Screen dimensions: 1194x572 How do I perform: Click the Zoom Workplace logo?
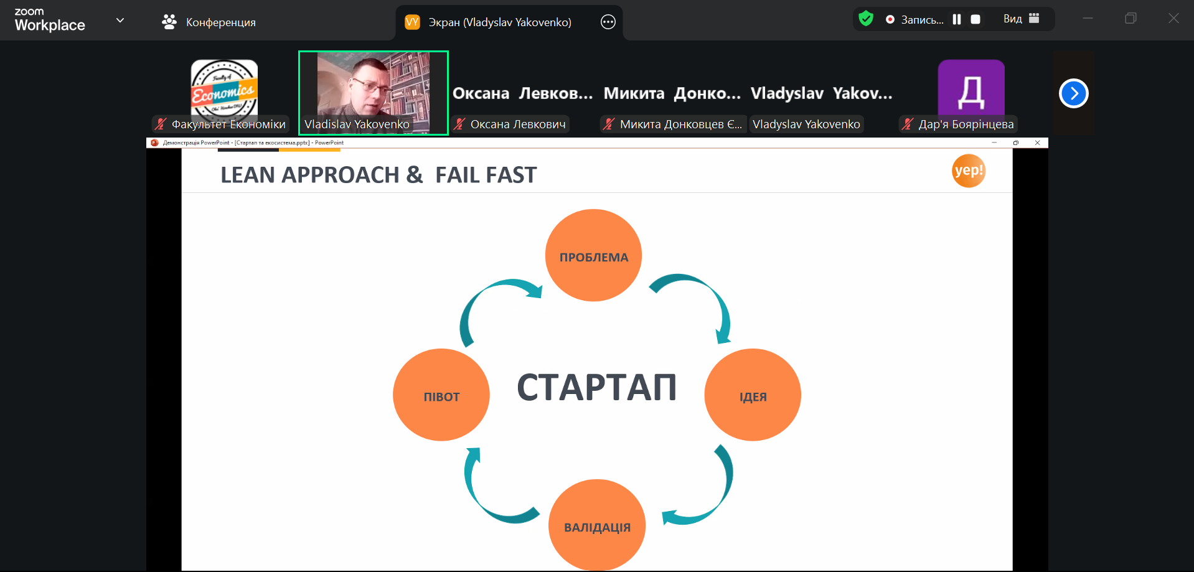tap(49, 20)
